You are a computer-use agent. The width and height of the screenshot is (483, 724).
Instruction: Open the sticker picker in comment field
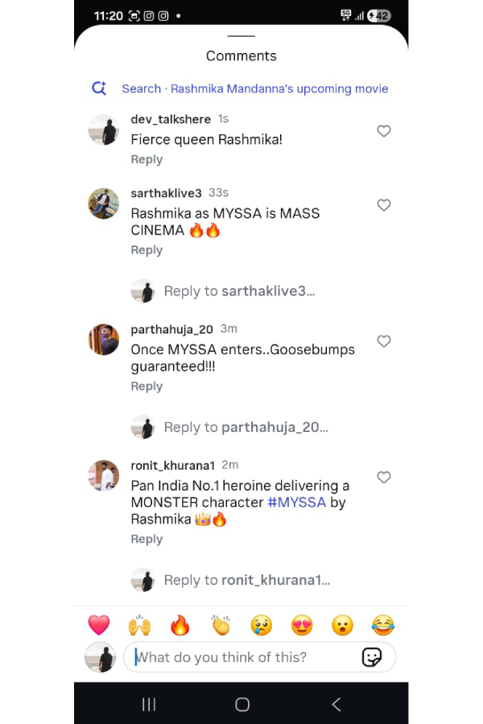tap(372, 657)
